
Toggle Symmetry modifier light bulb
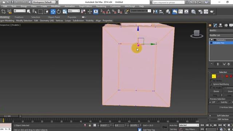212,40
